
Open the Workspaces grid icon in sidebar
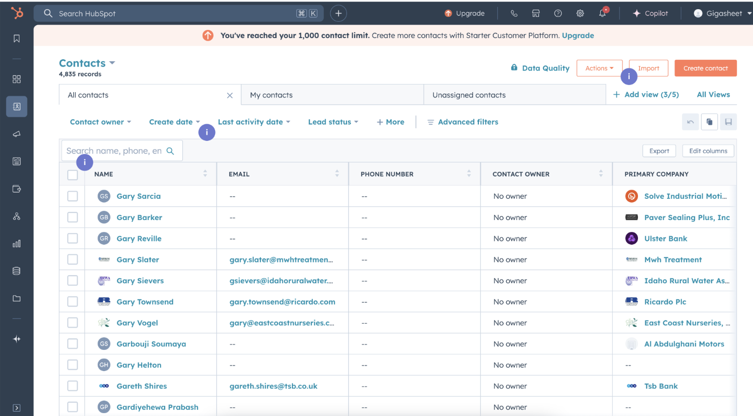16,79
